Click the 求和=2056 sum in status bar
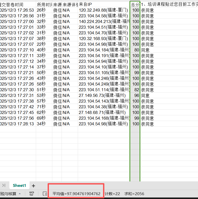 [x=134, y=194]
